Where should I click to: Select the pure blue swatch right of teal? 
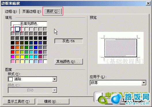coord(36,47)
